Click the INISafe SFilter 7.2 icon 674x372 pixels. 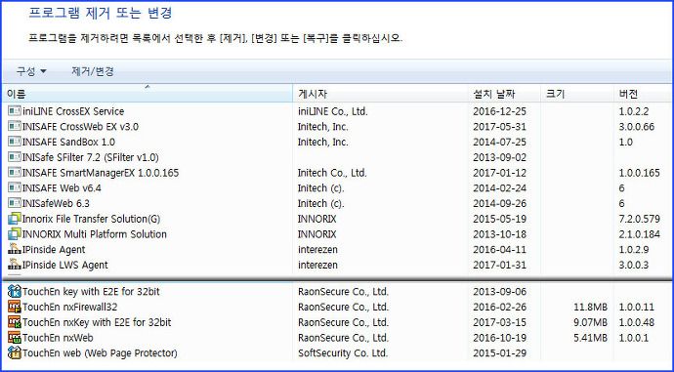[15, 157]
